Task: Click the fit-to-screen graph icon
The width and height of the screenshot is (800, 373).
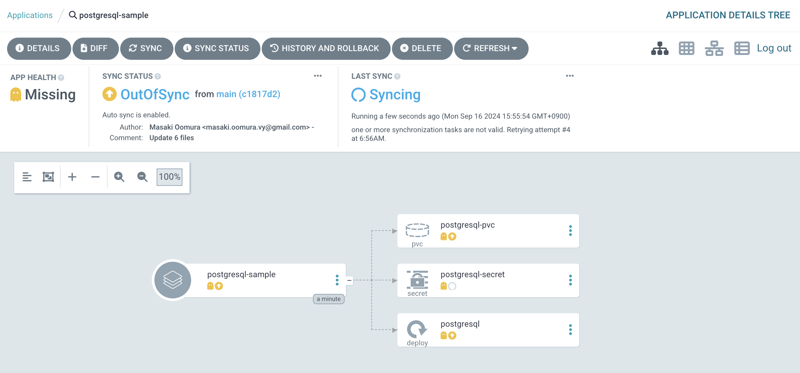Action: click(48, 177)
